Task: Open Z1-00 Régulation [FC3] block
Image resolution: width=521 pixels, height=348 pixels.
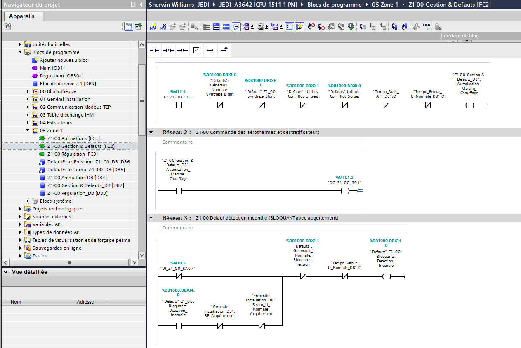Action: 72,154
